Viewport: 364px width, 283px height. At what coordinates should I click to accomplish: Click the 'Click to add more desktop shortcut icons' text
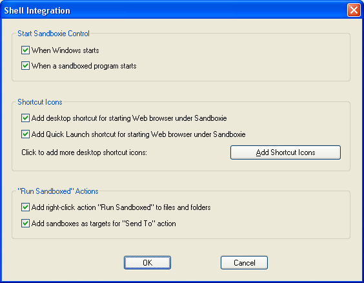(85, 152)
